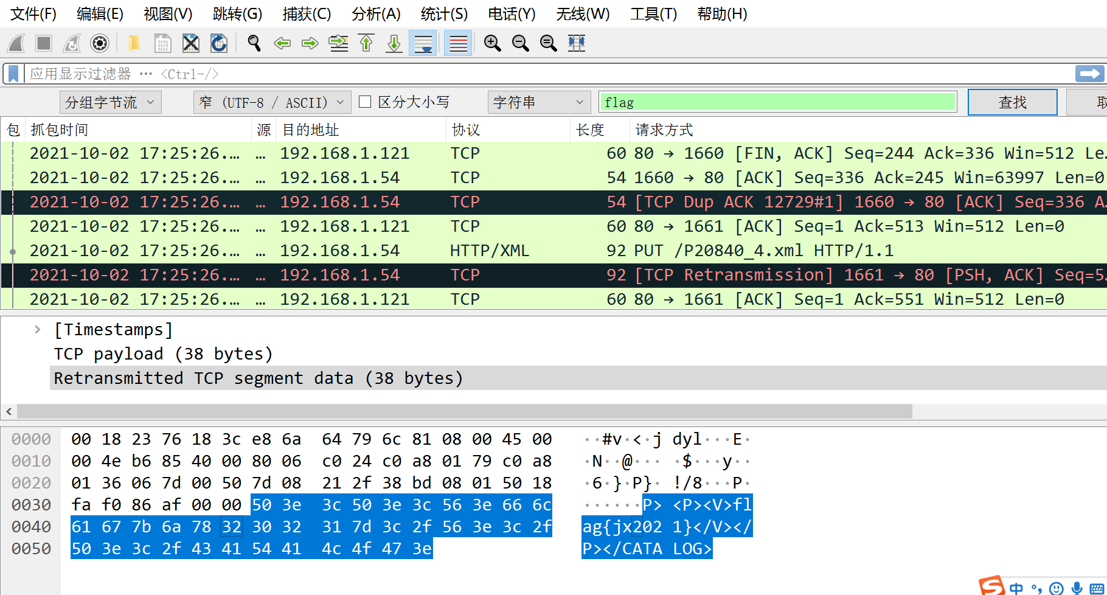Go back to previous packet arrow
Screen dimensions: 1107x595
point(282,43)
